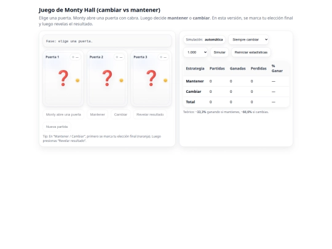This screenshot has height=249, width=332.
Task: Select the Mantener row label in table
Action: click(195, 81)
